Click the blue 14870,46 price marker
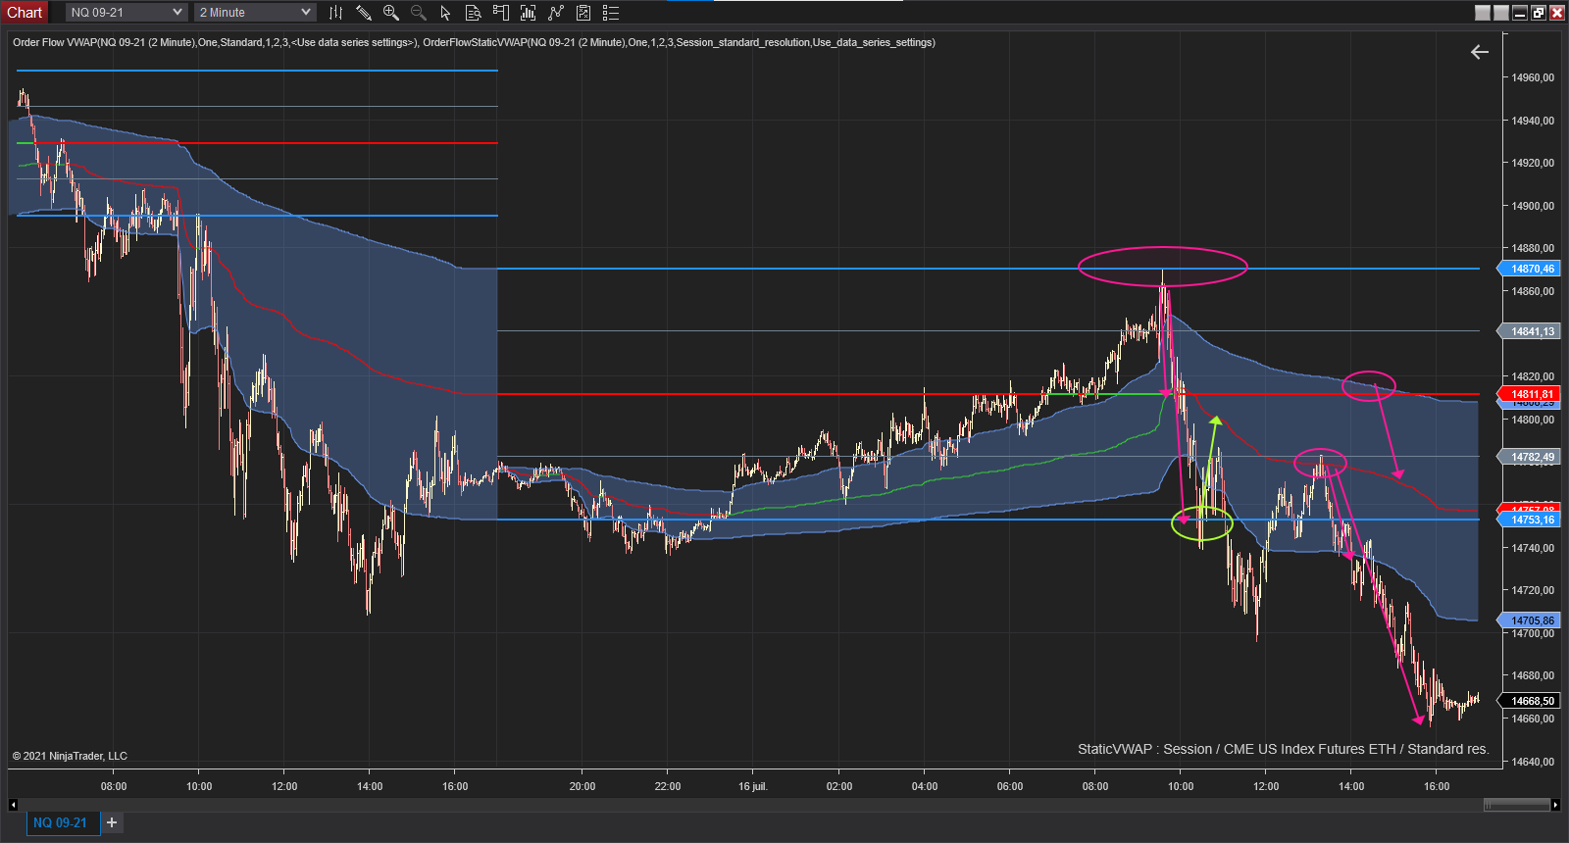The height and width of the screenshot is (843, 1569). point(1530,269)
